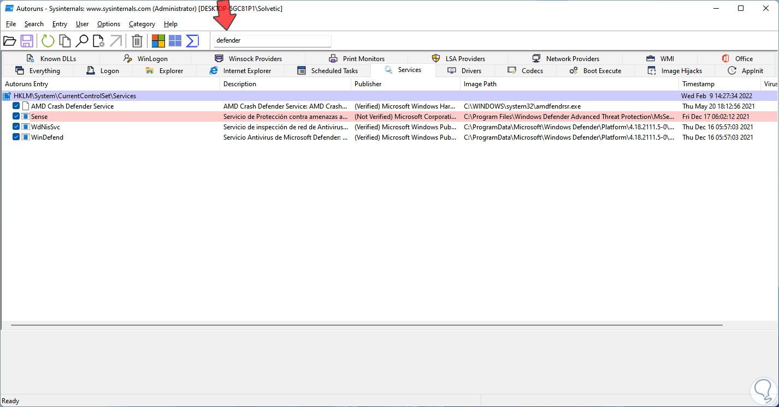
Task: Open the Category menu
Action: tap(142, 24)
